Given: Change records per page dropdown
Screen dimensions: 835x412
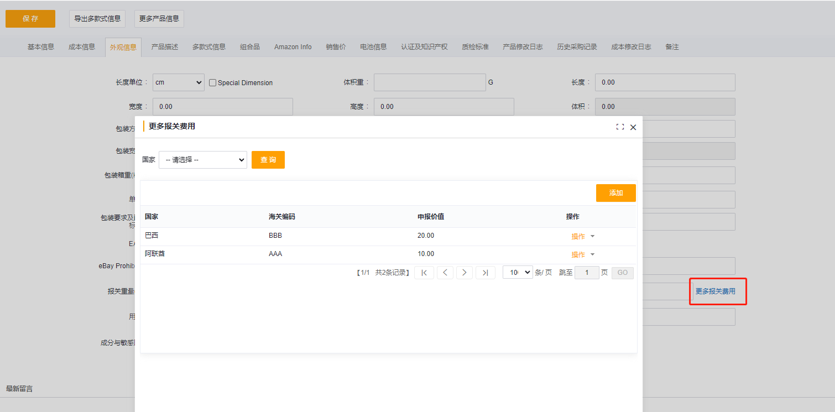Looking at the screenshot, I should (518, 272).
